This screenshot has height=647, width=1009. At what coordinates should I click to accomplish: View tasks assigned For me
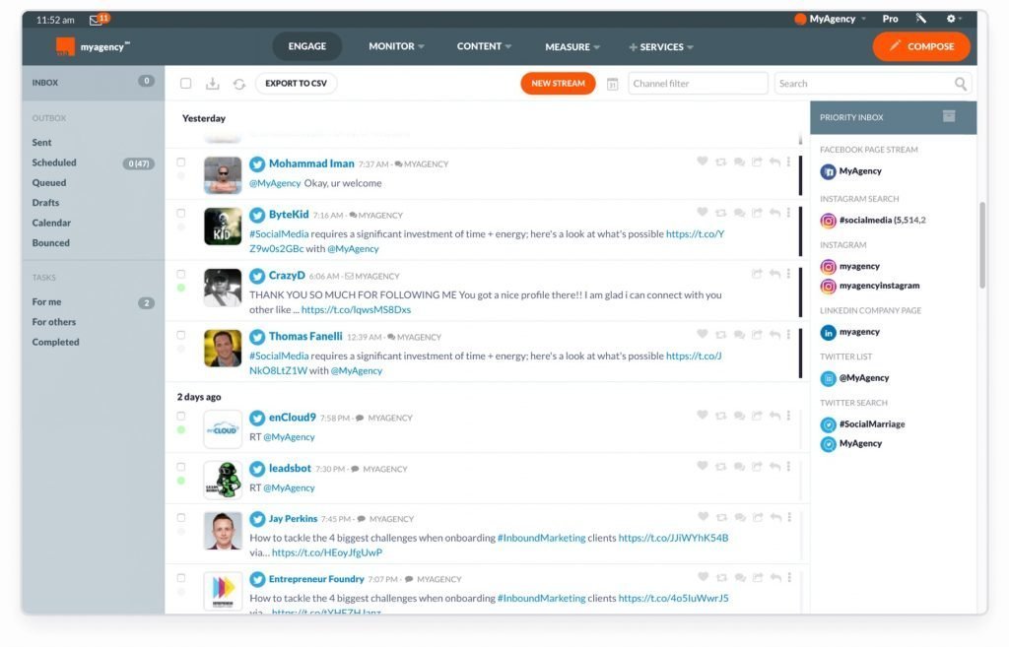click(46, 302)
